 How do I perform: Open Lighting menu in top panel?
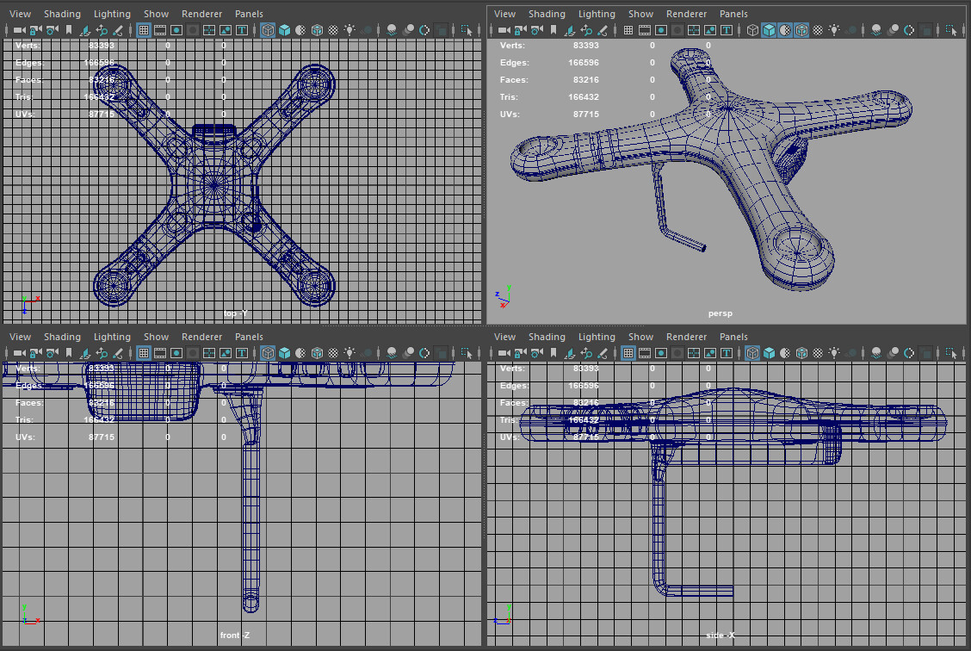[112, 14]
